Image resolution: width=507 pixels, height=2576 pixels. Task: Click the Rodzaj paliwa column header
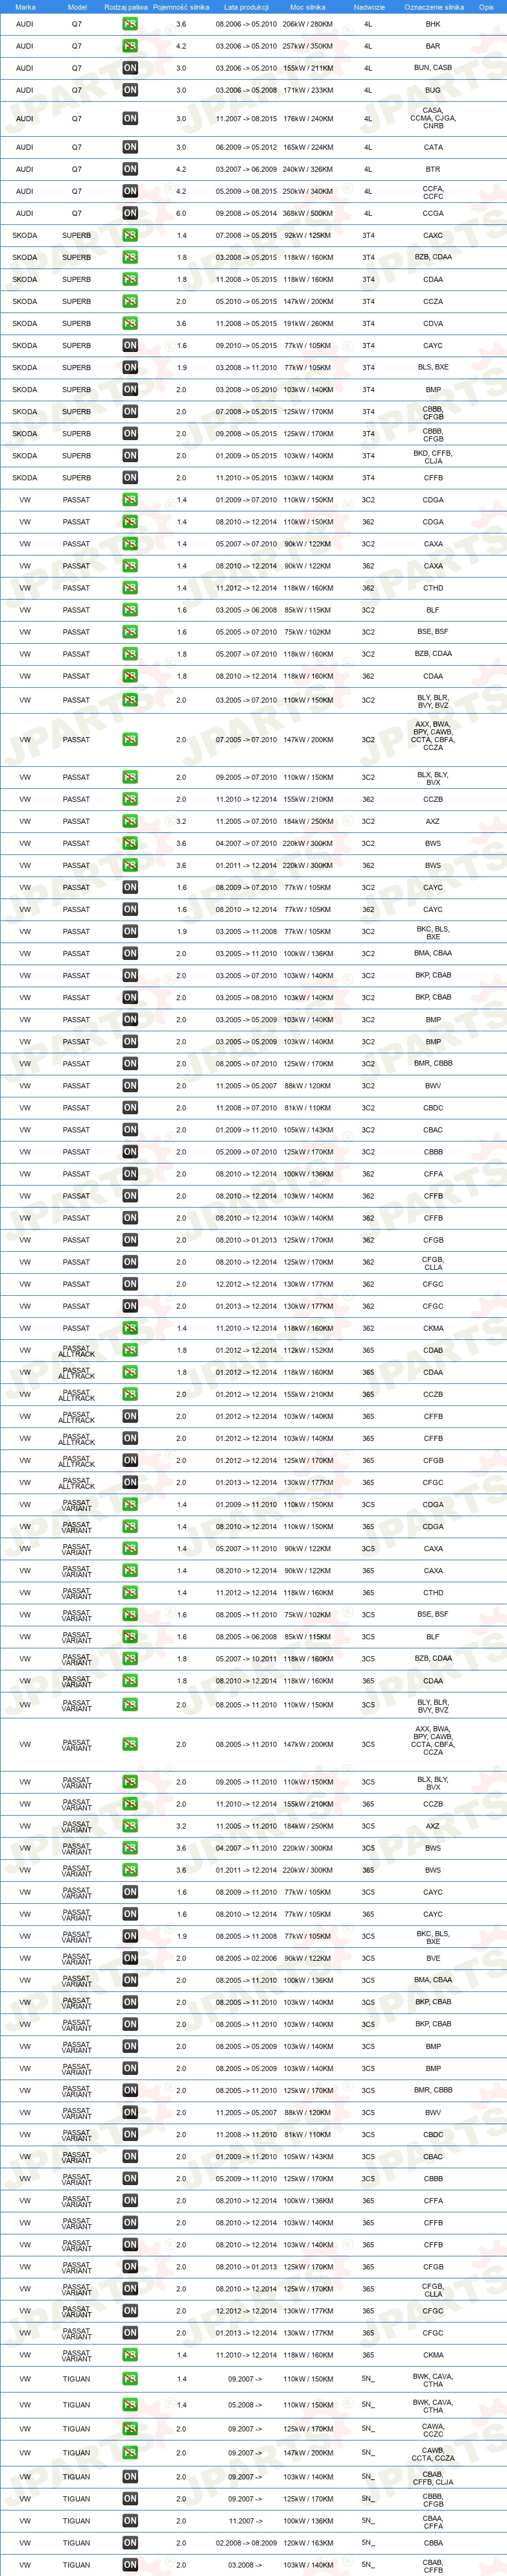[126, 7]
